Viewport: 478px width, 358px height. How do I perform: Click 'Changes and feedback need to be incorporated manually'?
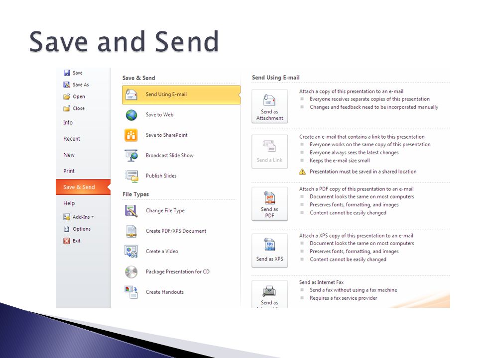point(374,107)
